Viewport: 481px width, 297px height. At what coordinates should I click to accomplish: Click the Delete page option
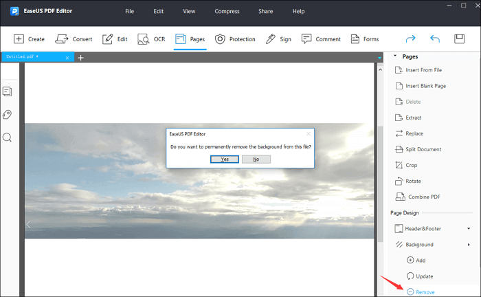pyautogui.click(x=408, y=102)
